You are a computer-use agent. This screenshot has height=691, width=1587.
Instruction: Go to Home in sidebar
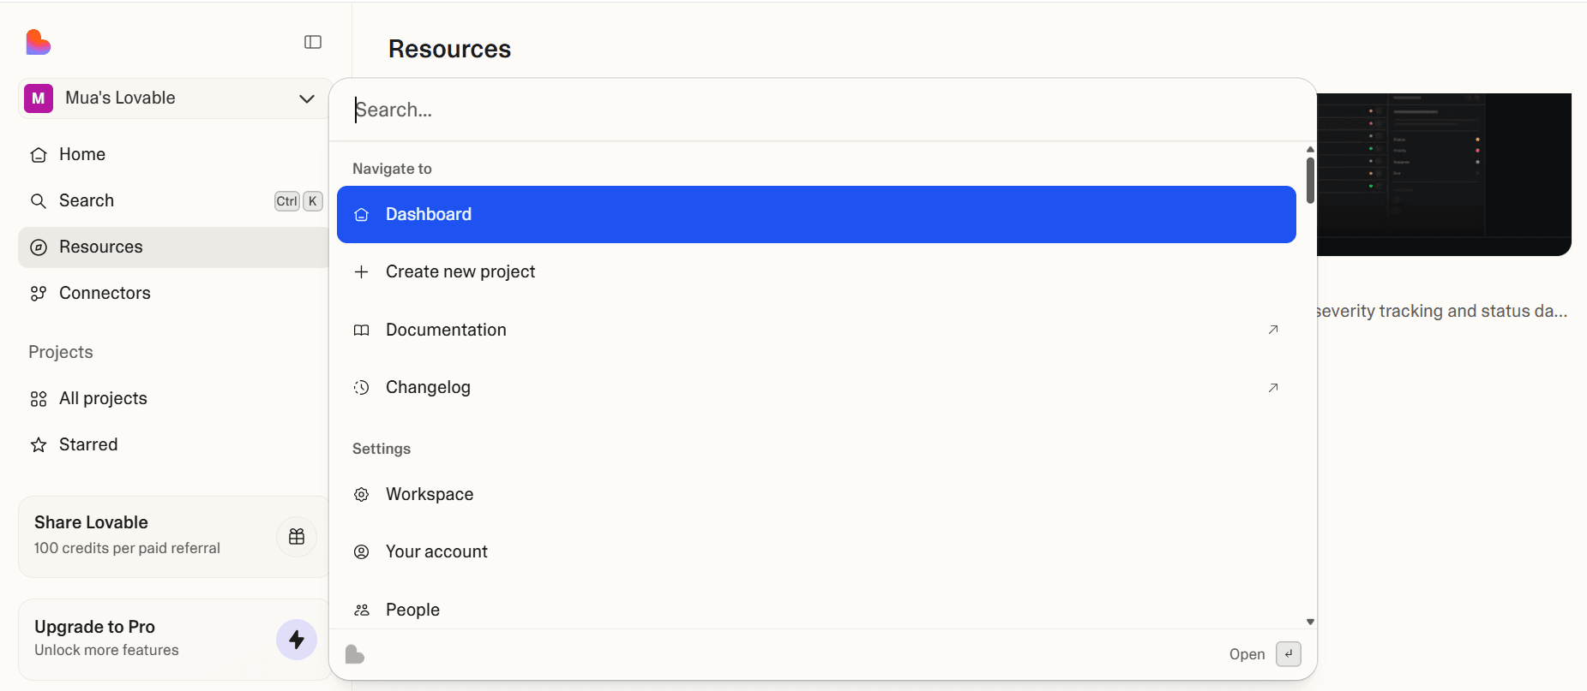coord(174,154)
